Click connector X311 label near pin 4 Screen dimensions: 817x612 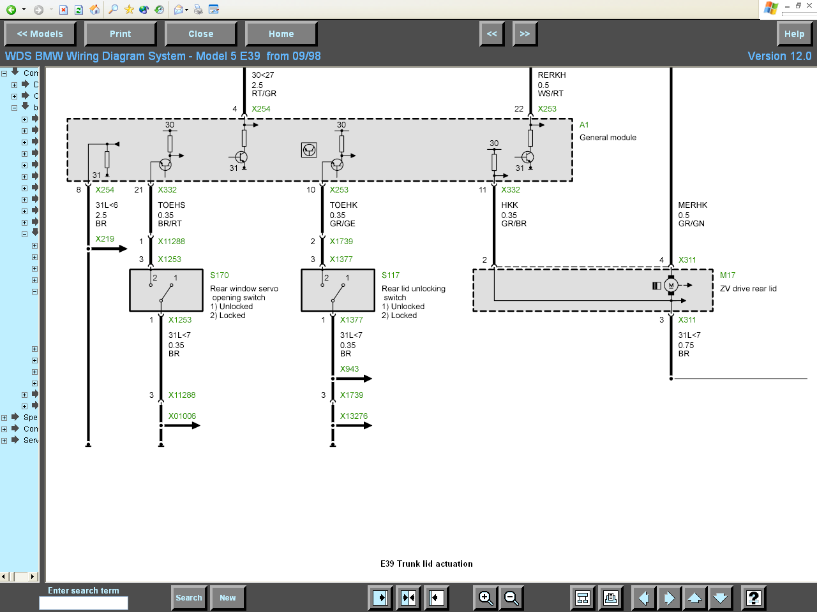(687, 260)
